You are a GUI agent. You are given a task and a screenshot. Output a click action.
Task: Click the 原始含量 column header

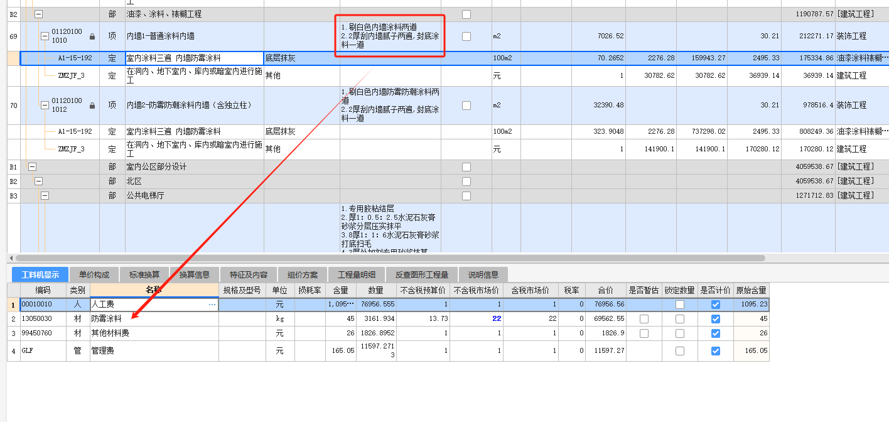751,290
